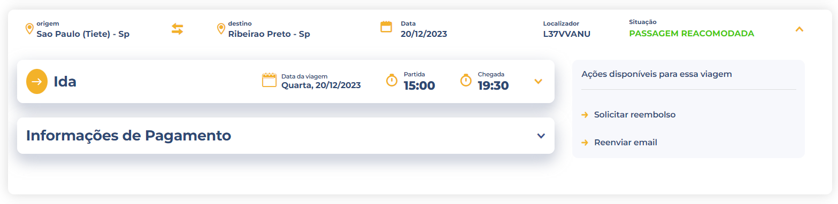Click the PASSAGEM REACOMODADA status text

tap(691, 33)
